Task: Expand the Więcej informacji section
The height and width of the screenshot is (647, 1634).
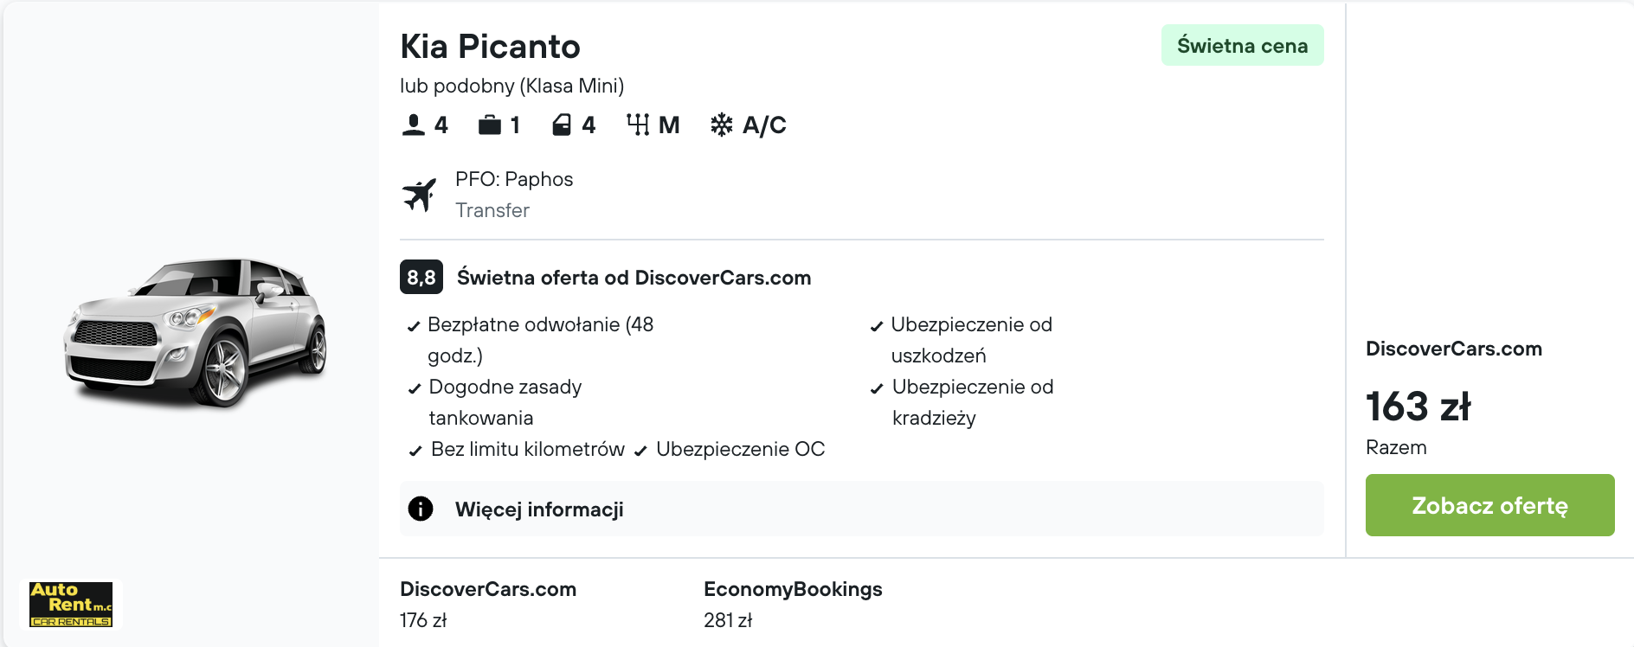Action: coord(539,509)
